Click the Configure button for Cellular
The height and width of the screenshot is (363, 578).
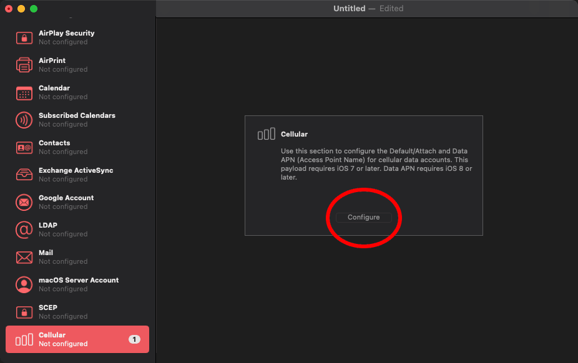(364, 217)
